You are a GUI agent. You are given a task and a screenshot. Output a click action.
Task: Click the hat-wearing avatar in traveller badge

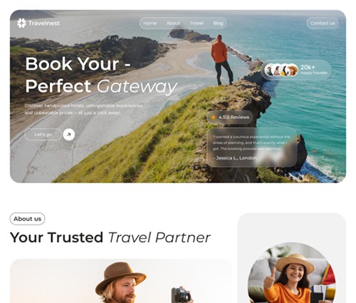point(293,70)
